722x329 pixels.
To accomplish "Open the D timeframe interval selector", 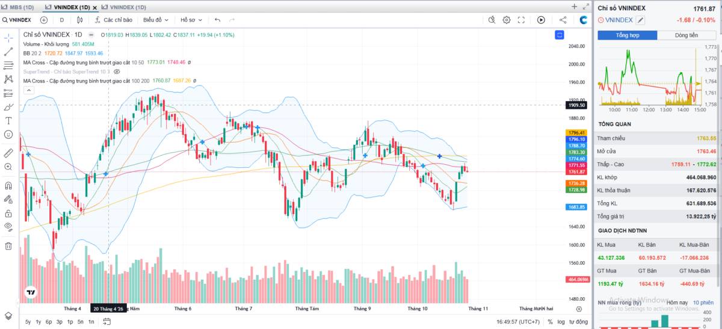I will 61,20.
